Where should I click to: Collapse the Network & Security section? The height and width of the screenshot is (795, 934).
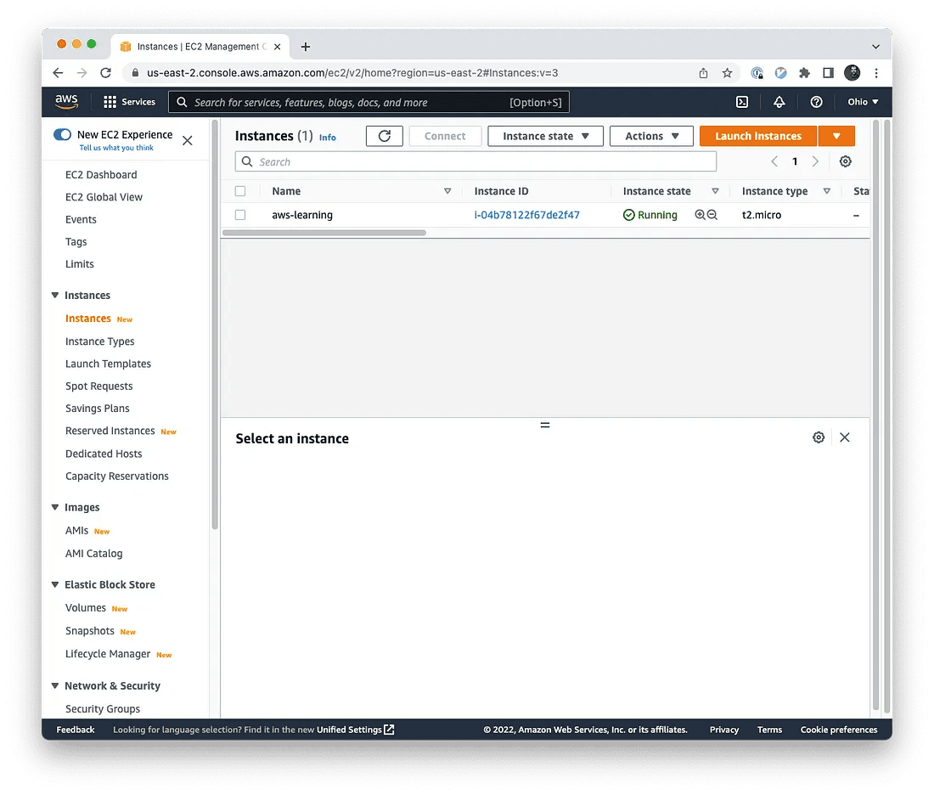(55, 686)
